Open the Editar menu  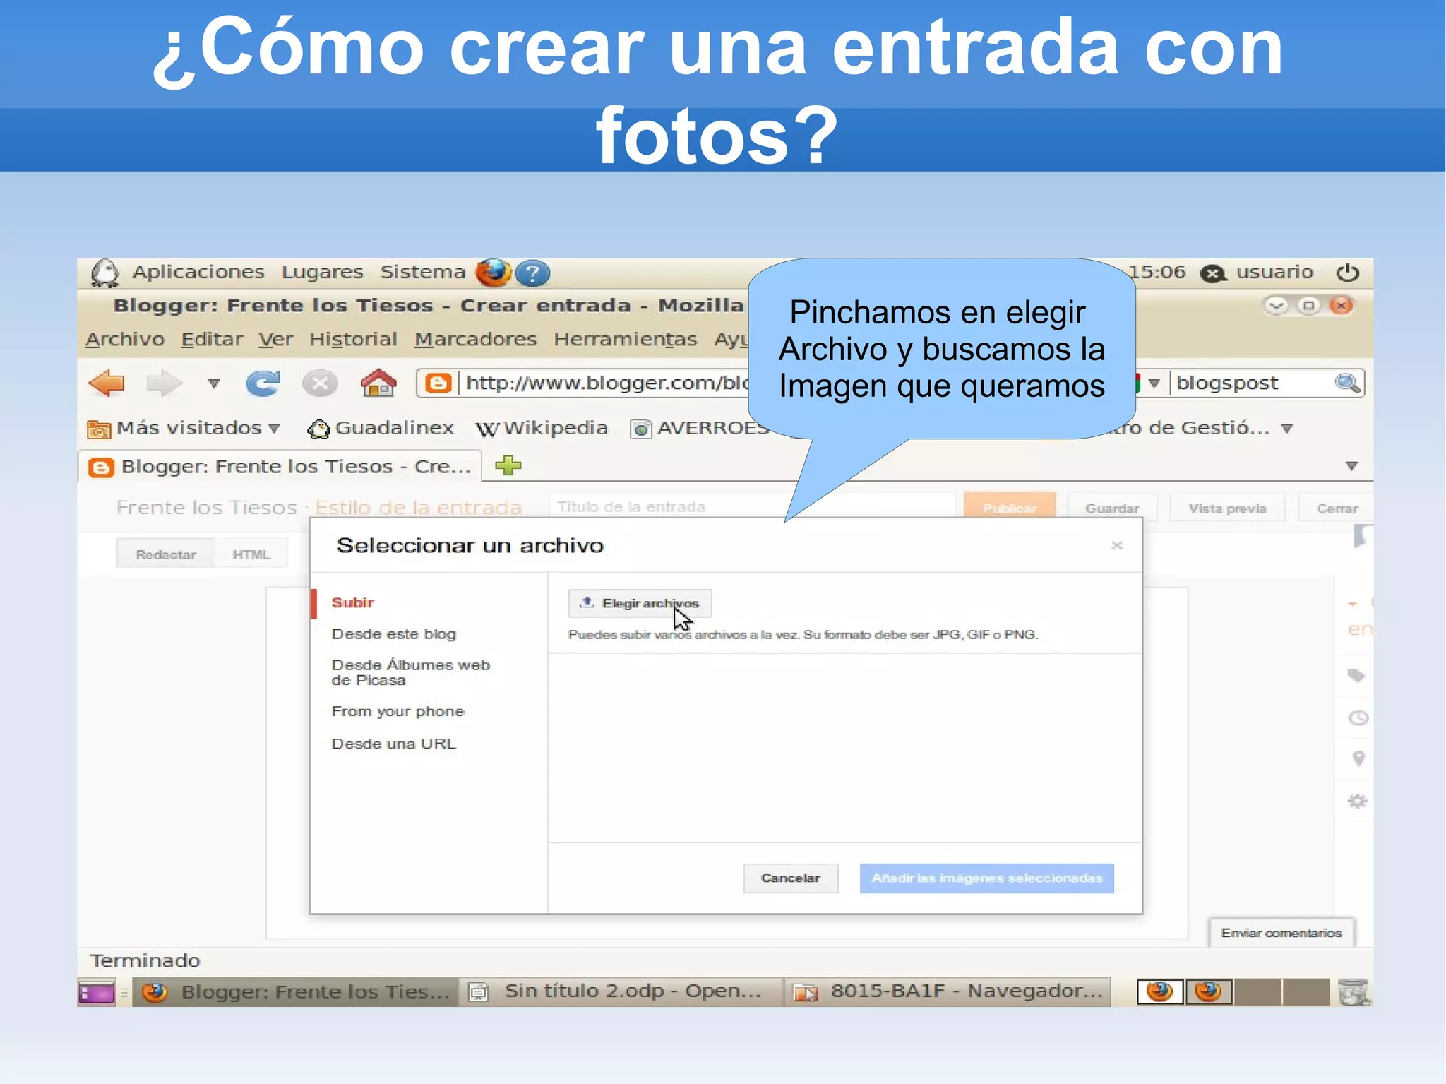[212, 340]
